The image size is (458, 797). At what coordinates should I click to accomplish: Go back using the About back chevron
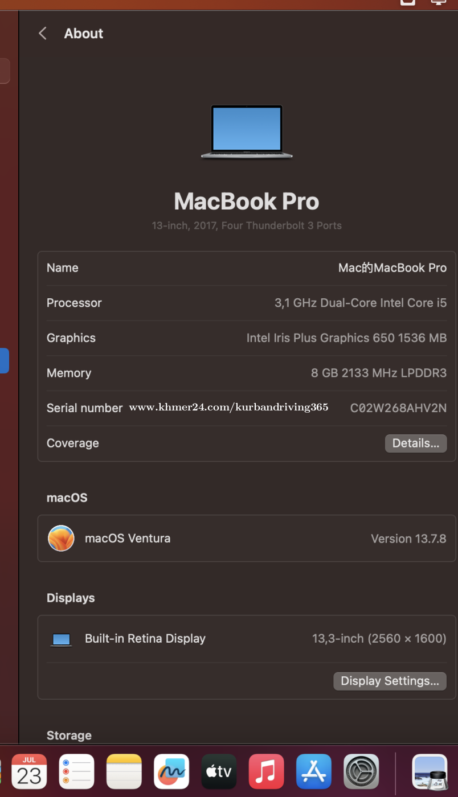click(43, 34)
